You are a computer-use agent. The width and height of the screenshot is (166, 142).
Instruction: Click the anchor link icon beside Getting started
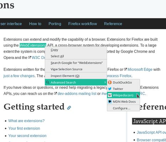(x=69, y=108)
